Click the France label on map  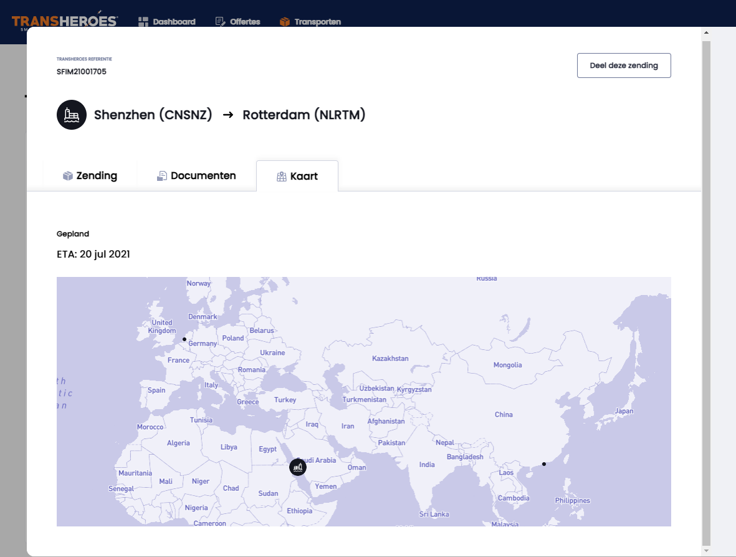click(178, 361)
